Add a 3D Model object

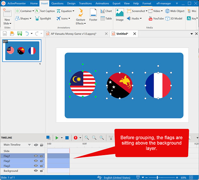174,19
